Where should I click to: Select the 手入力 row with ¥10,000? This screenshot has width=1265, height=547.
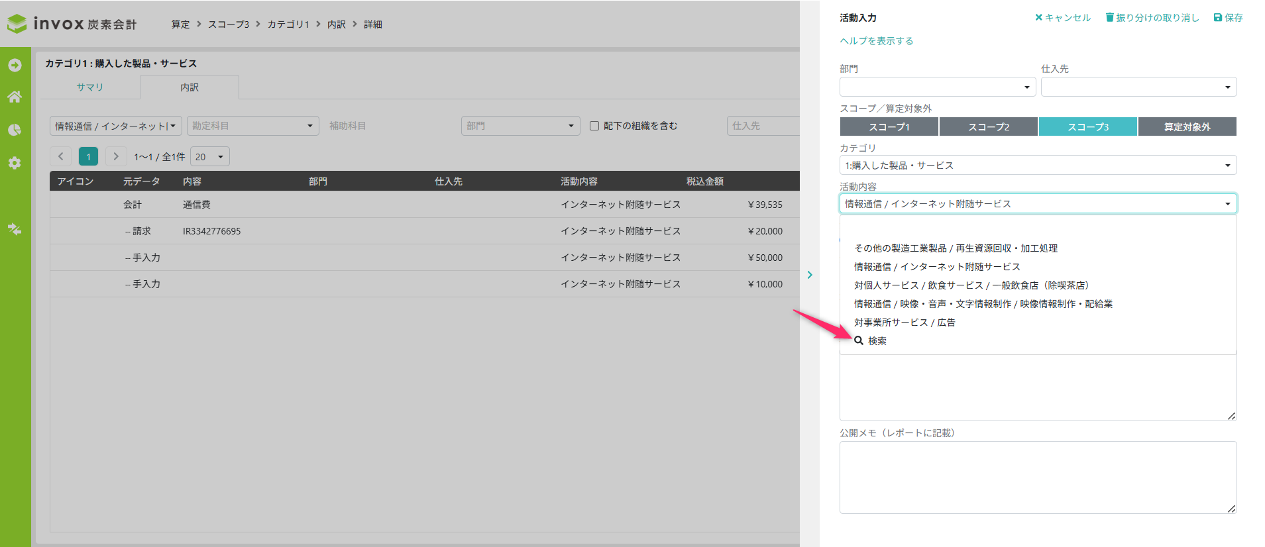(x=425, y=284)
